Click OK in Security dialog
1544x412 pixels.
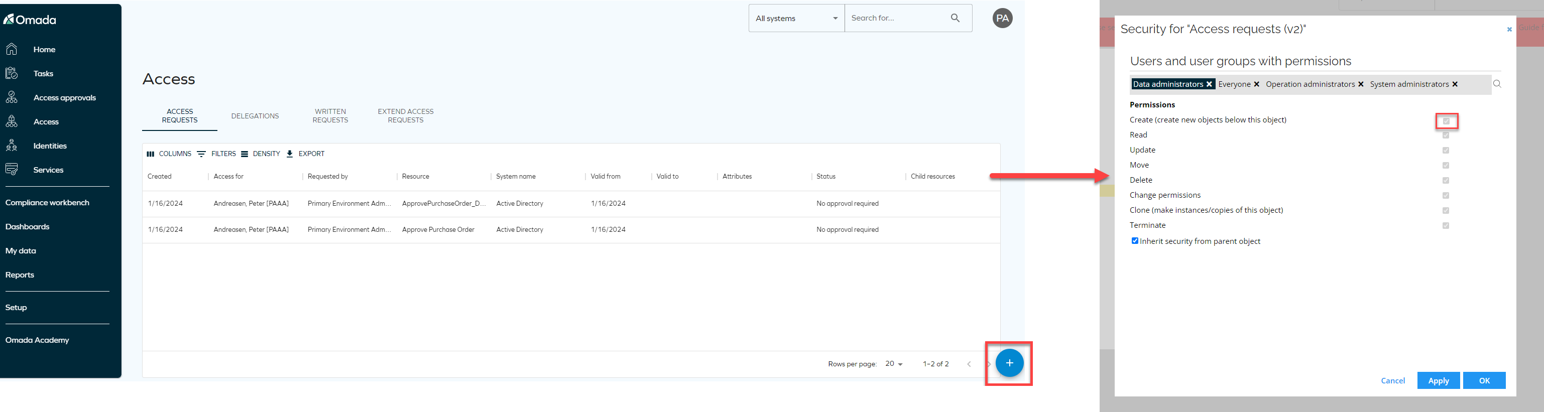coord(1484,380)
